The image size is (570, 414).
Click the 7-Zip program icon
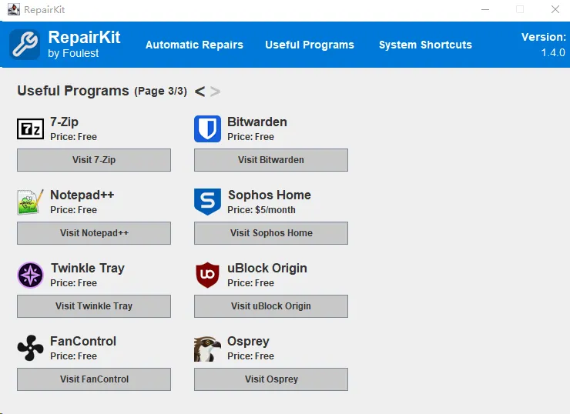click(x=30, y=129)
